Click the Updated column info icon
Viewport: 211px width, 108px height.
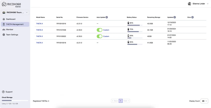(x=175, y=17)
